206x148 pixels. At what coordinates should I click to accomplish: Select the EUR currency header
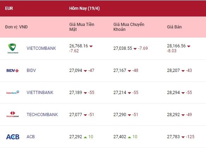point(9,8)
